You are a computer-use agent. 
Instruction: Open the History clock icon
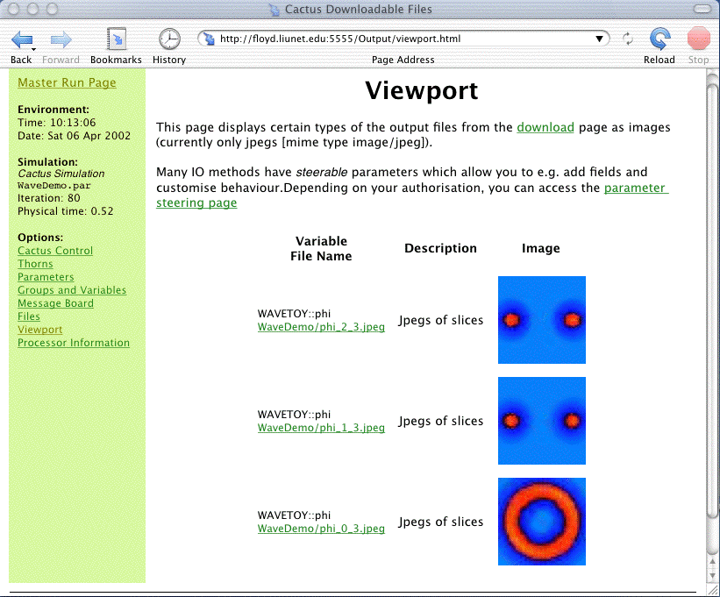pyautogui.click(x=168, y=39)
